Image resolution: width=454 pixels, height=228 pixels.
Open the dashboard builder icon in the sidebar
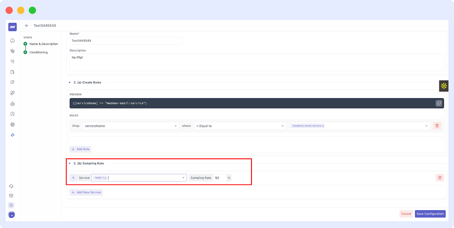coord(12,93)
